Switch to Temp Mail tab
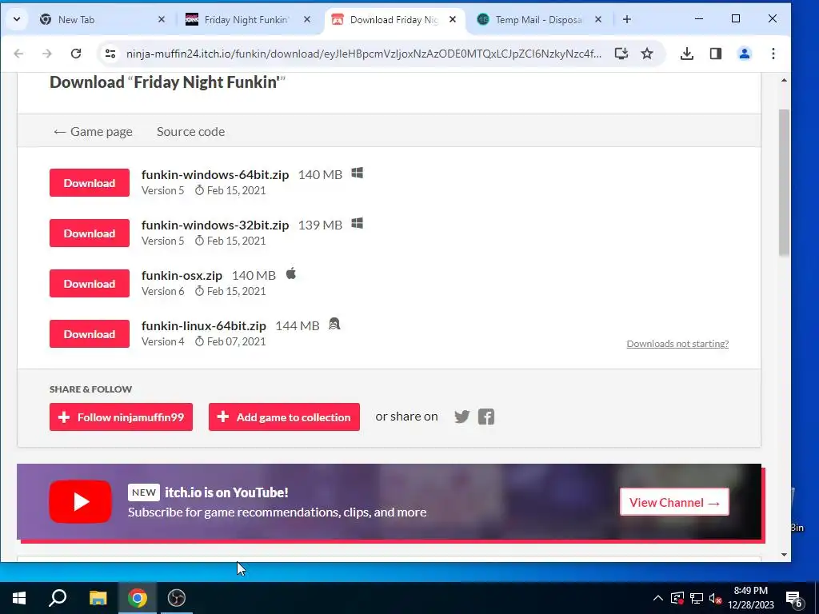Image resolution: width=819 pixels, height=614 pixels. [x=538, y=19]
